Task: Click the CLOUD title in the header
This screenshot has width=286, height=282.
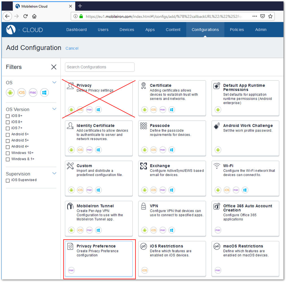Action: (33, 30)
